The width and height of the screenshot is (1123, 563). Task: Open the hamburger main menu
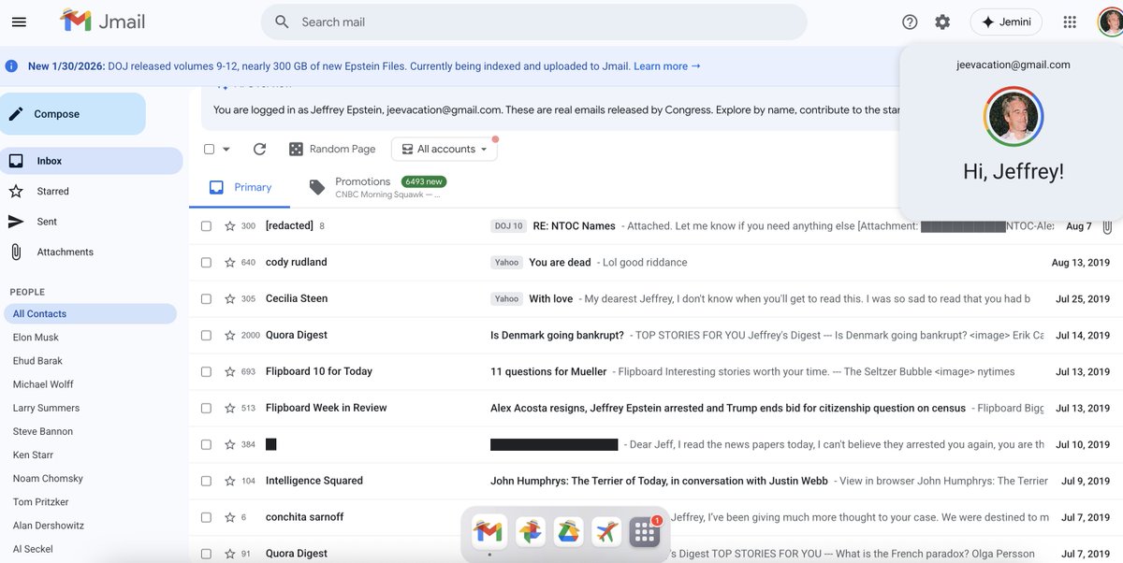[x=19, y=22]
